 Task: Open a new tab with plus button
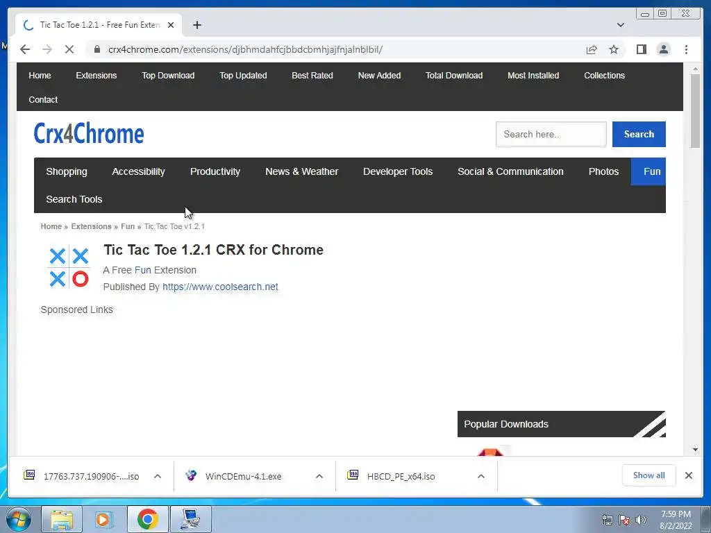point(196,25)
